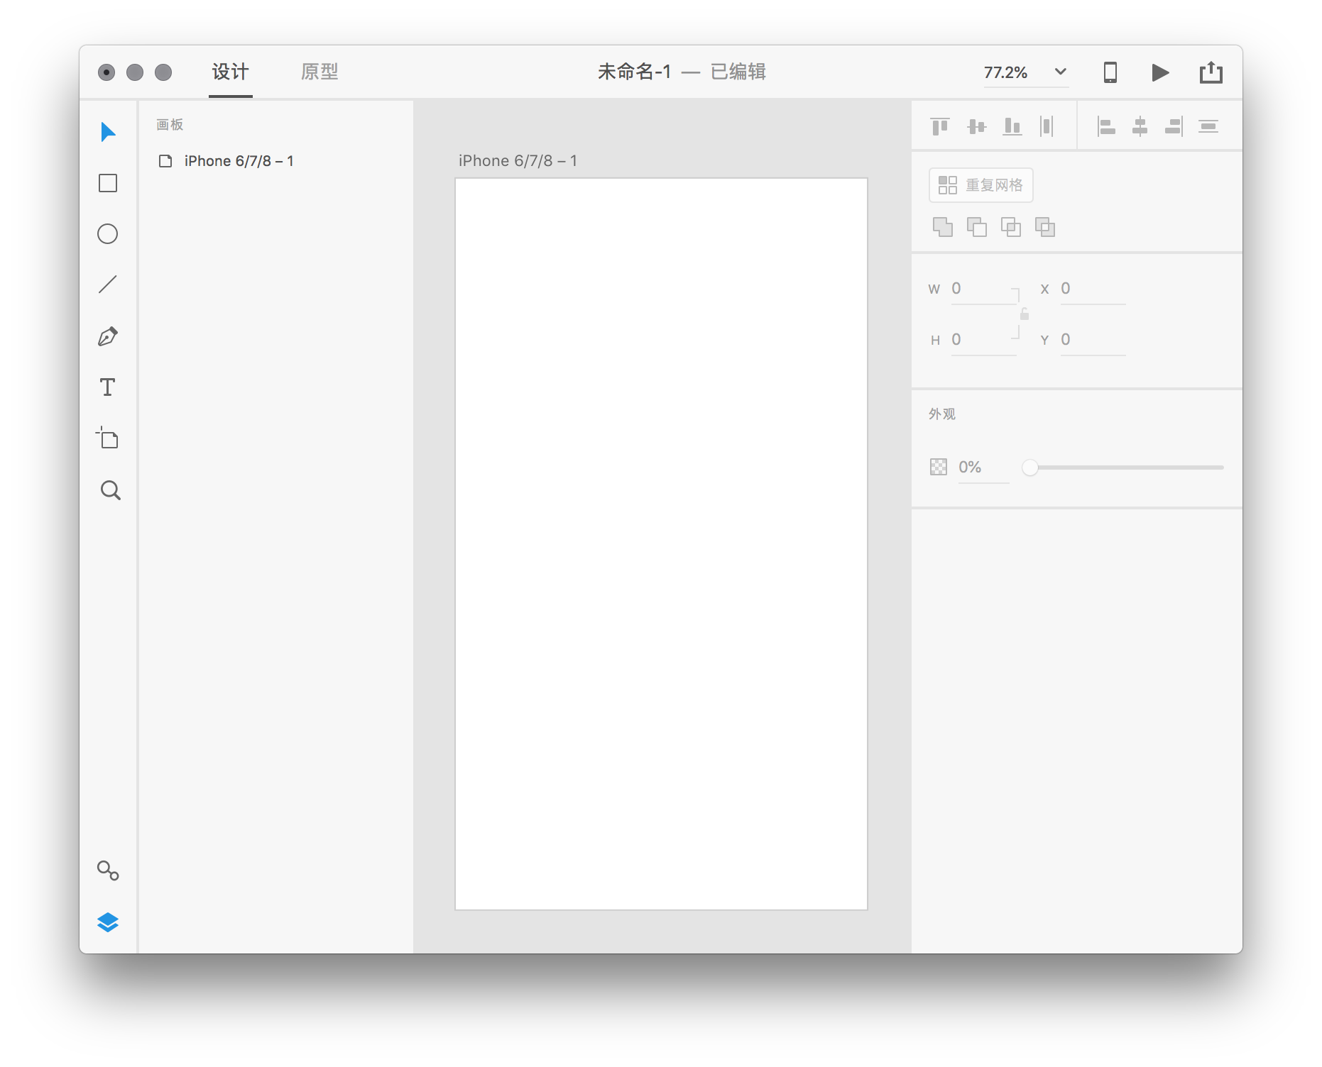The height and width of the screenshot is (1067, 1322).
Task: Align objects to top
Action: (940, 126)
